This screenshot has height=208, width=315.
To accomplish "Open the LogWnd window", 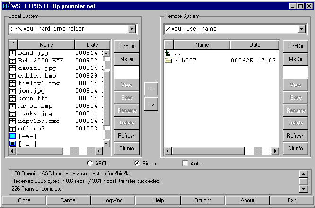I will pos(113,200).
